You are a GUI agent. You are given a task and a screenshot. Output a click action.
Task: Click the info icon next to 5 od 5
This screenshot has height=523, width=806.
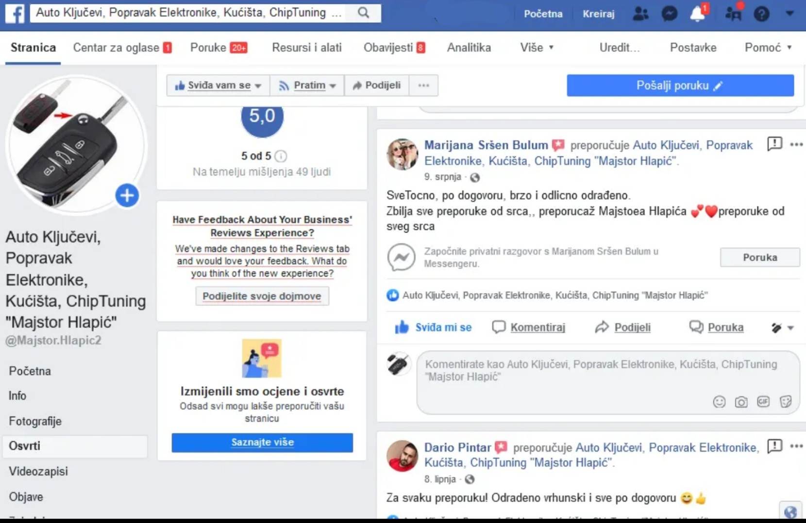coord(281,156)
